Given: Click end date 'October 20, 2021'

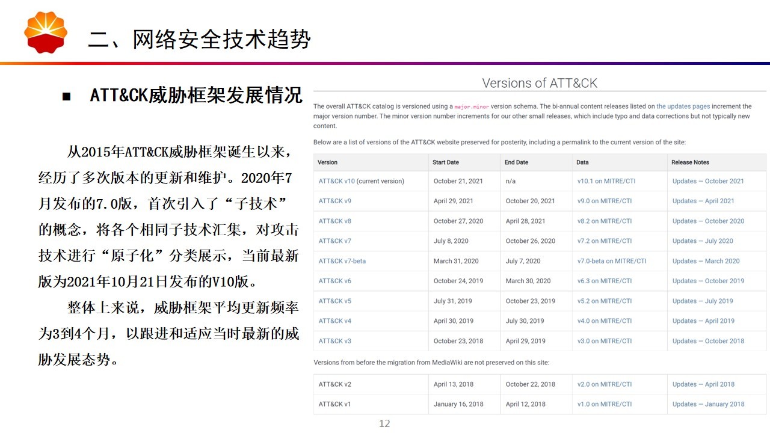Looking at the screenshot, I should (x=531, y=201).
